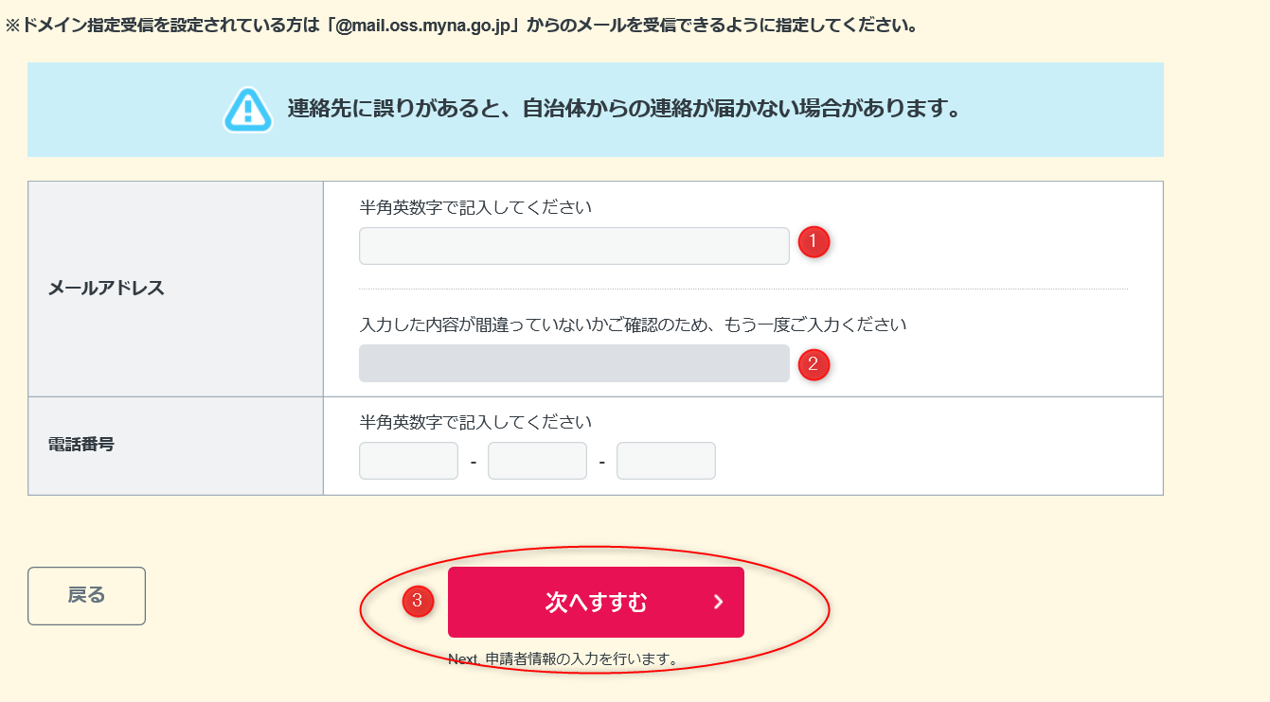Select the last 電話番号 box
This screenshot has width=1270, height=702.
point(666,461)
